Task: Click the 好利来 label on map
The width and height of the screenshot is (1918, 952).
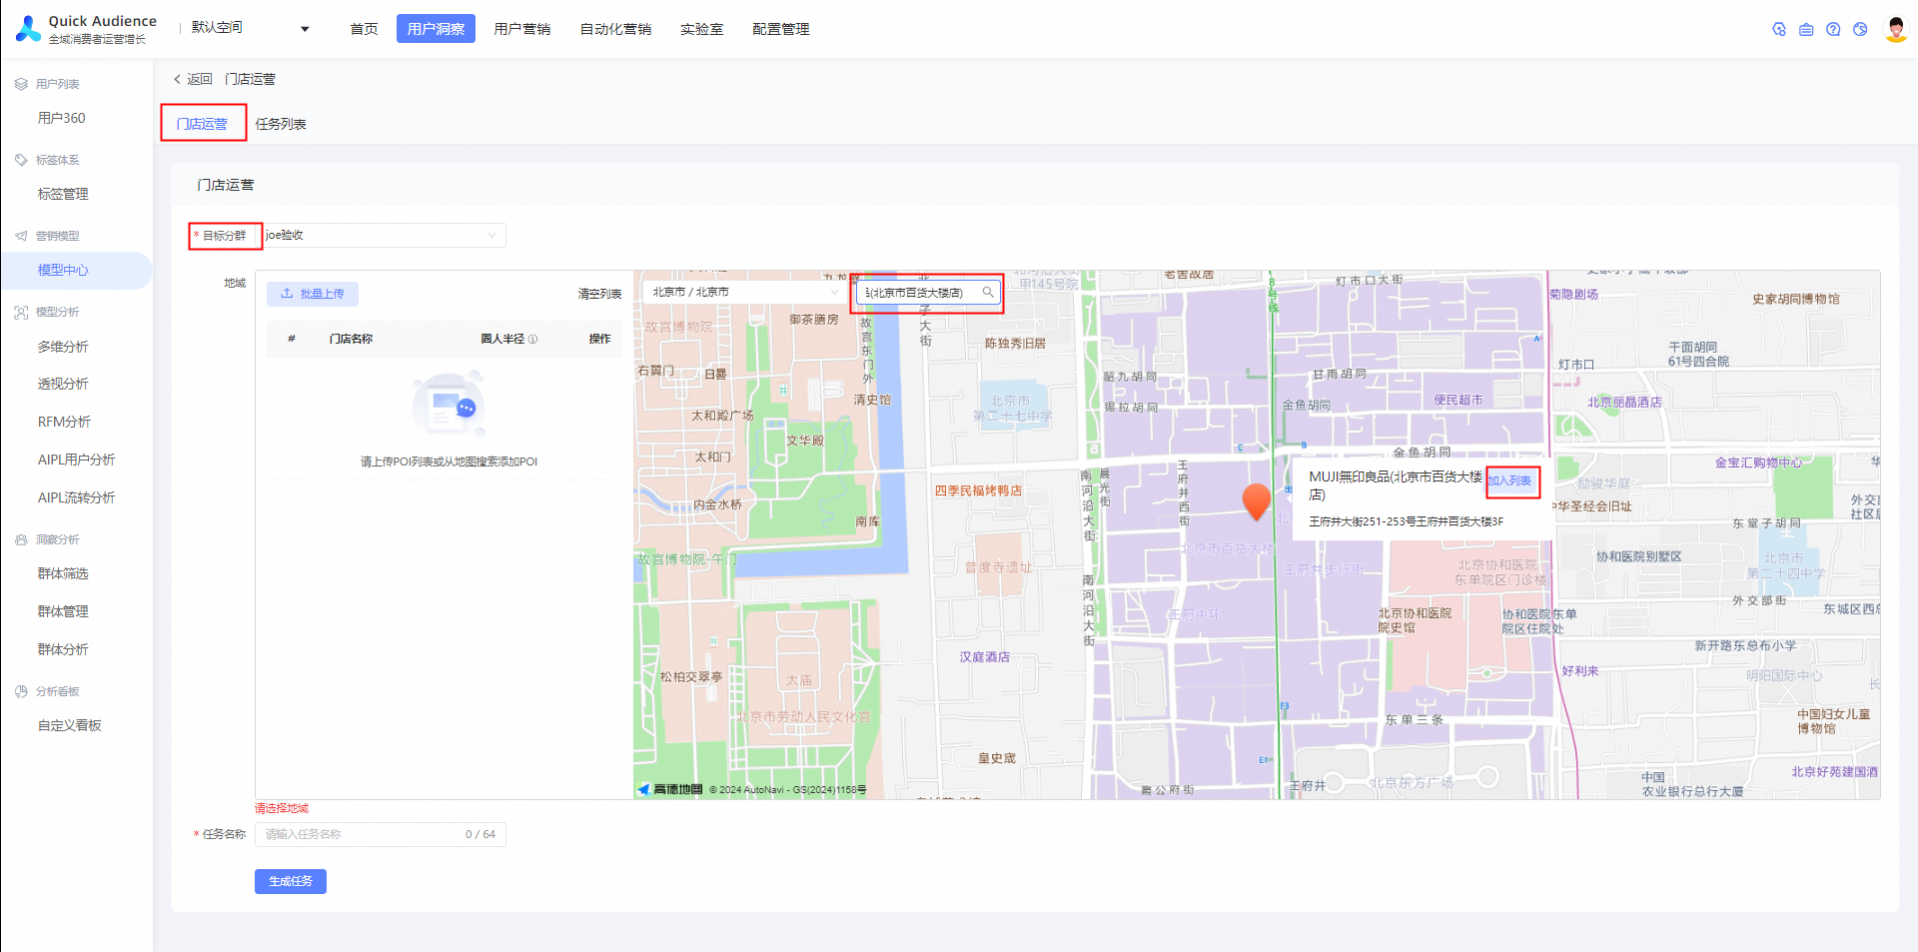Action: click(1580, 671)
